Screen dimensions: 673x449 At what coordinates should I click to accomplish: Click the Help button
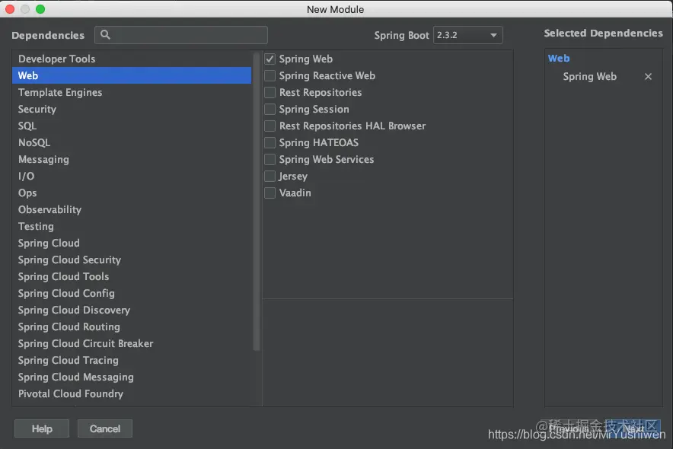[42, 428]
